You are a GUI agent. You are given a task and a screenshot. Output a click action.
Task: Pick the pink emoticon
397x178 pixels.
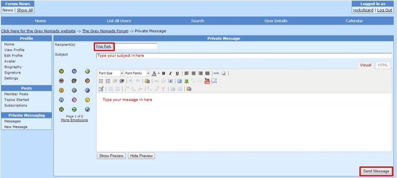click(x=74, y=100)
